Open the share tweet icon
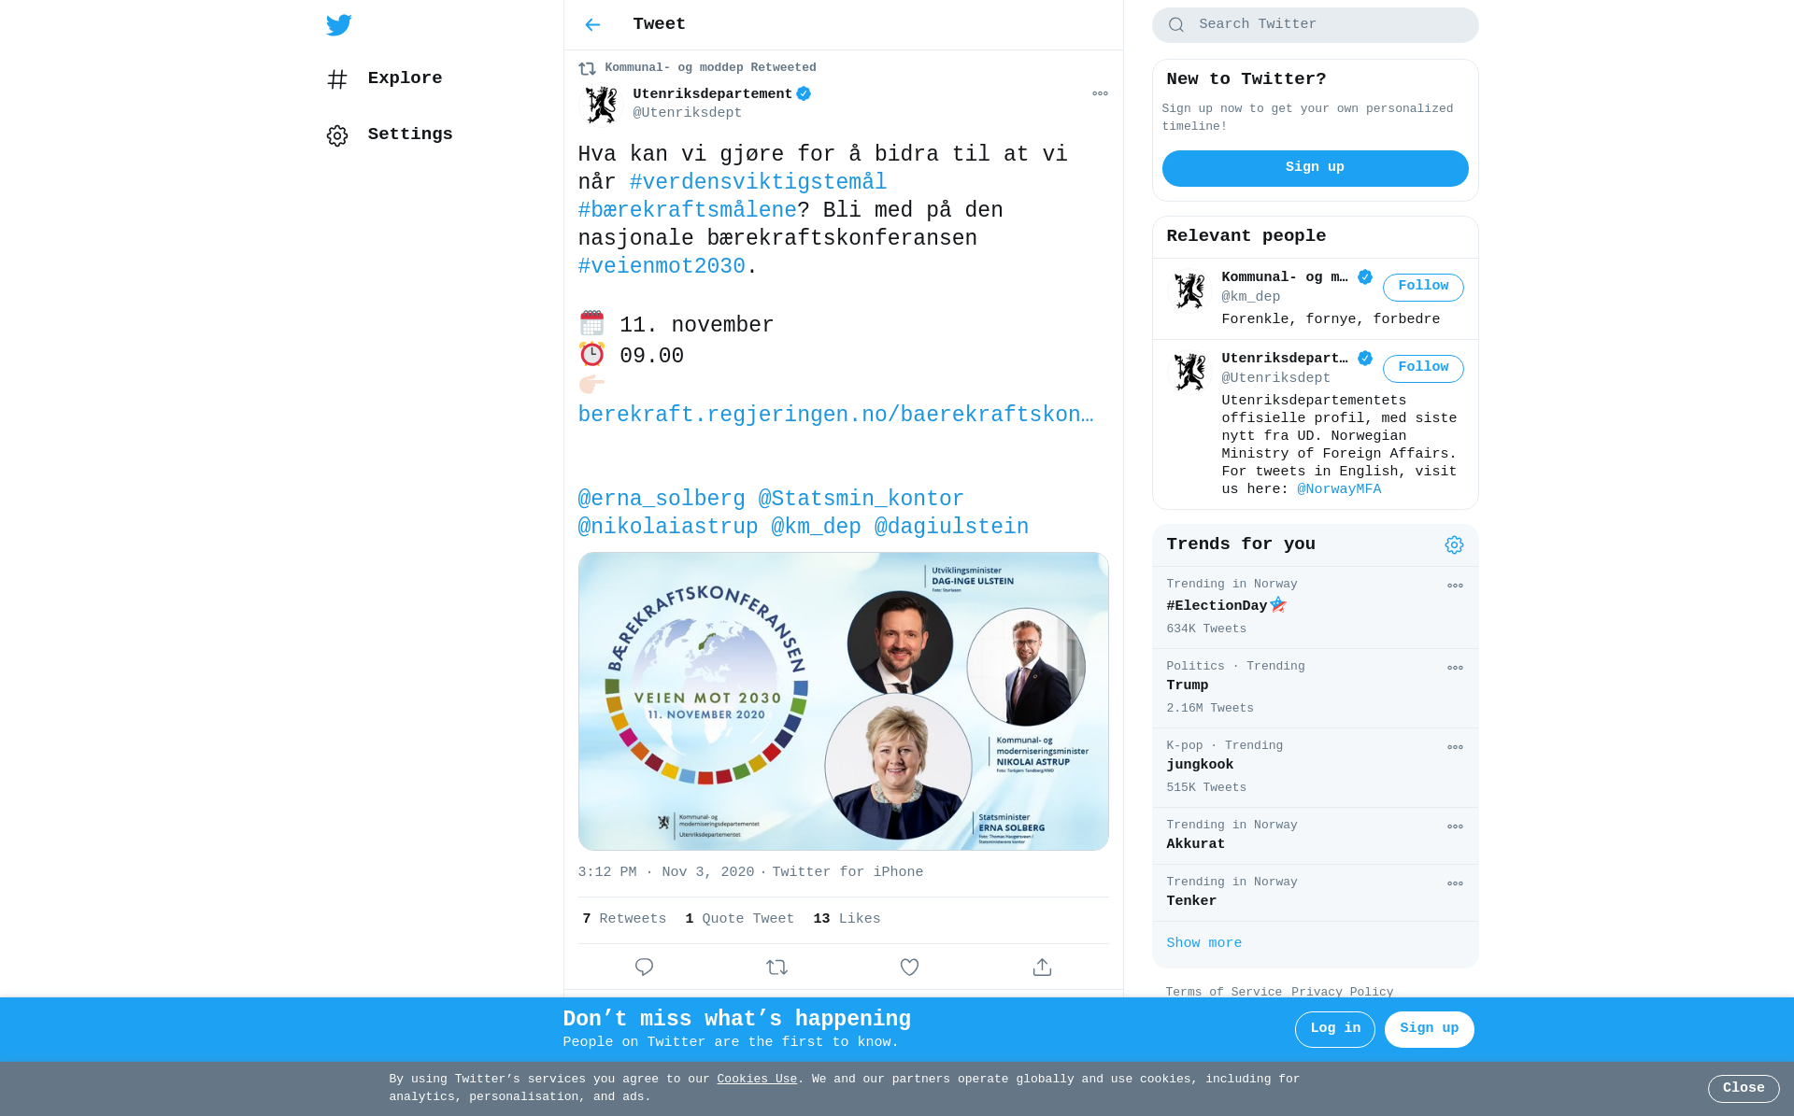Screen dimensions: 1794x1116 coord(1042,968)
